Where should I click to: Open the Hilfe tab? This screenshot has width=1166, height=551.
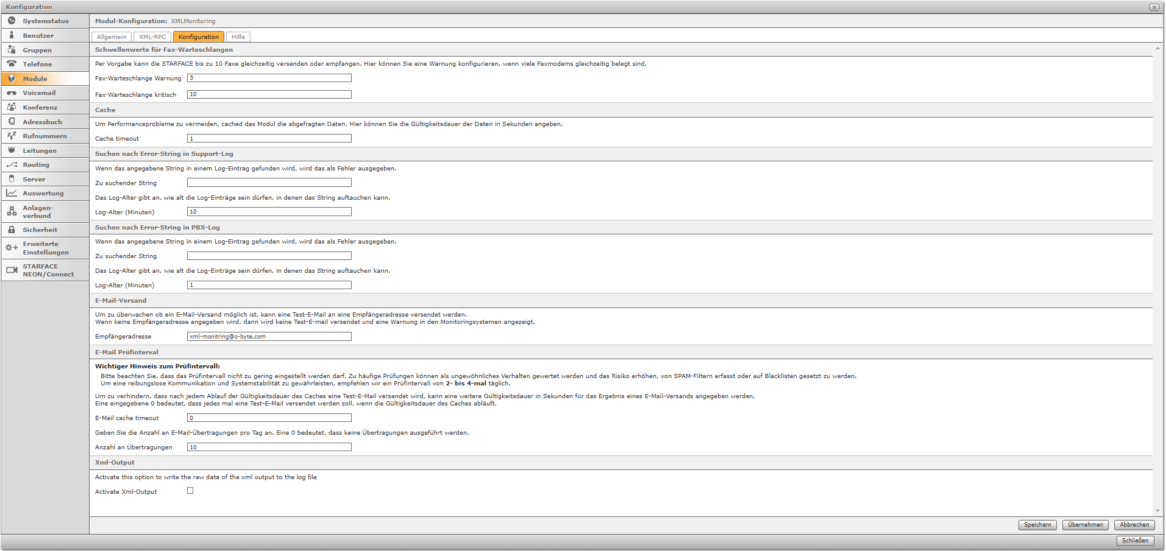[238, 37]
